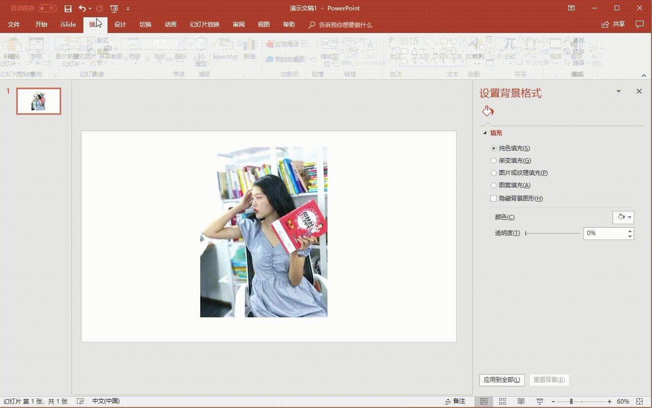Collapse the 设置背景格式 task pane options arrow

point(618,91)
